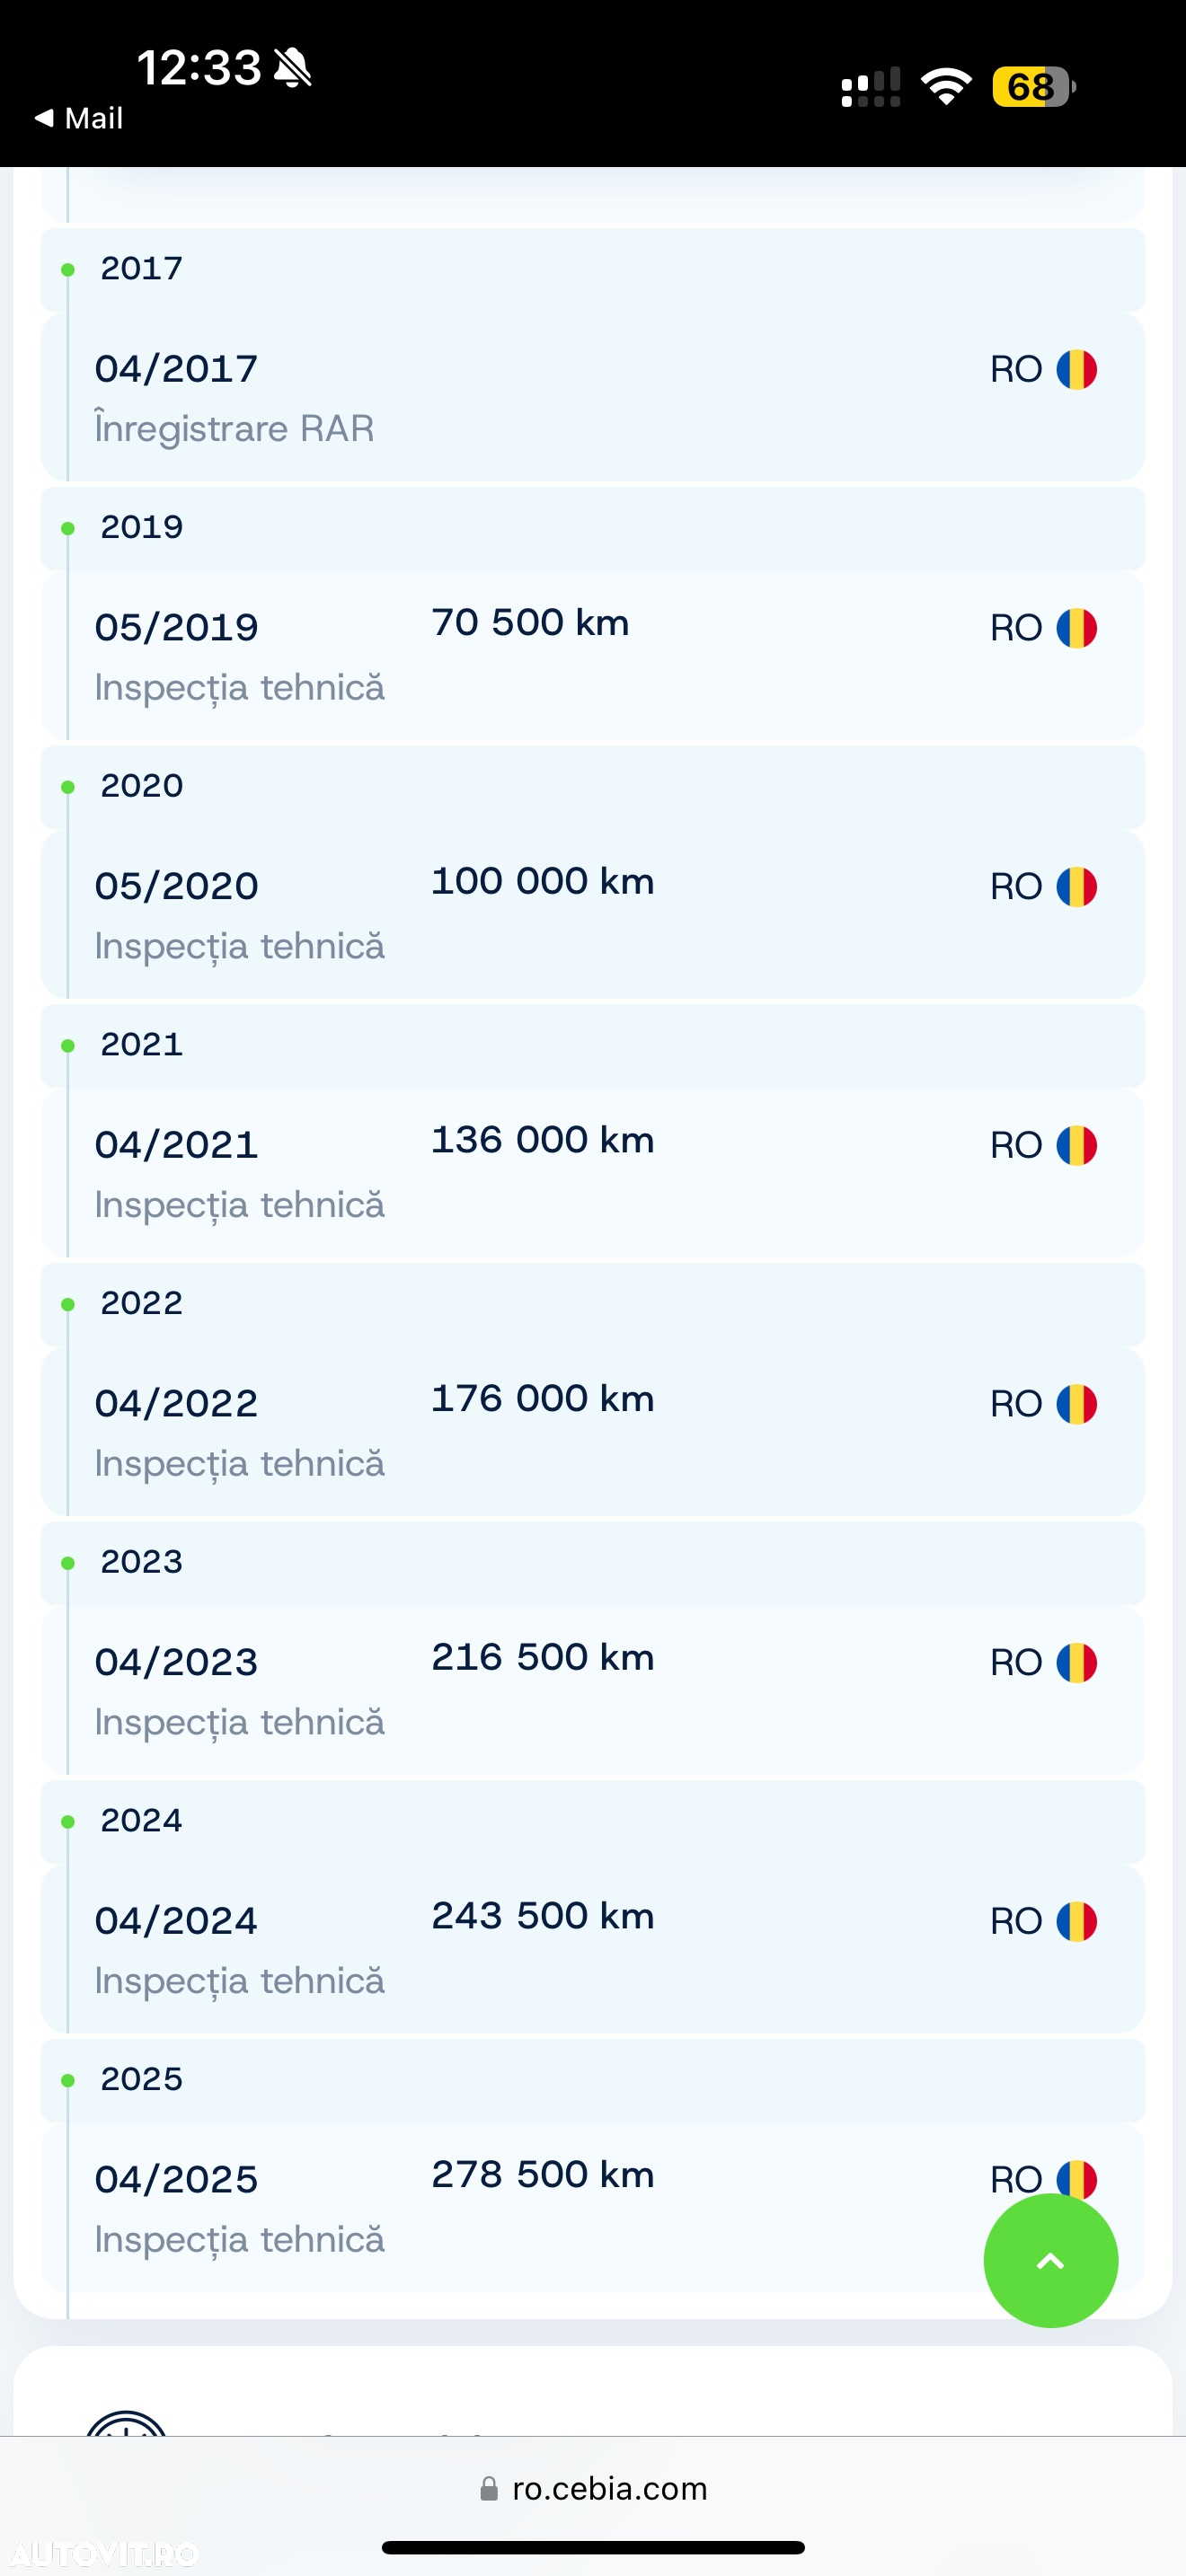Image resolution: width=1186 pixels, height=2576 pixels.
Task: Tap the 136 000 km mileage entry
Action: coord(543,1140)
